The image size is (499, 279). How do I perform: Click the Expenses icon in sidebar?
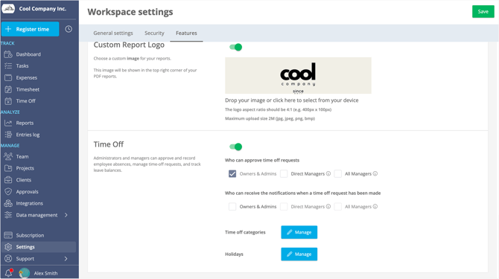click(8, 77)
